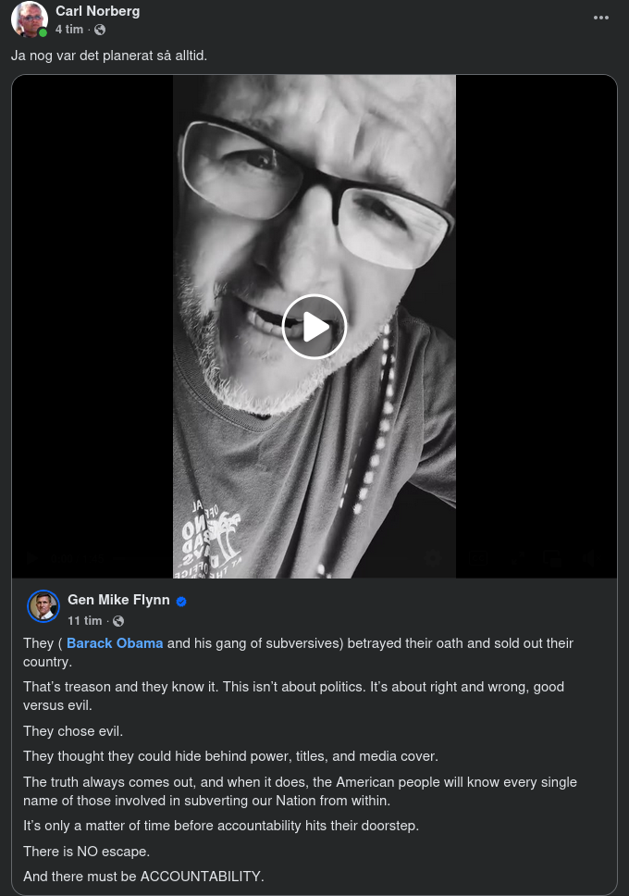Click the Gen Mike Flynn page name
Image resolution: width=629 pixels, height=896 pixels.
tap(118, 600)
